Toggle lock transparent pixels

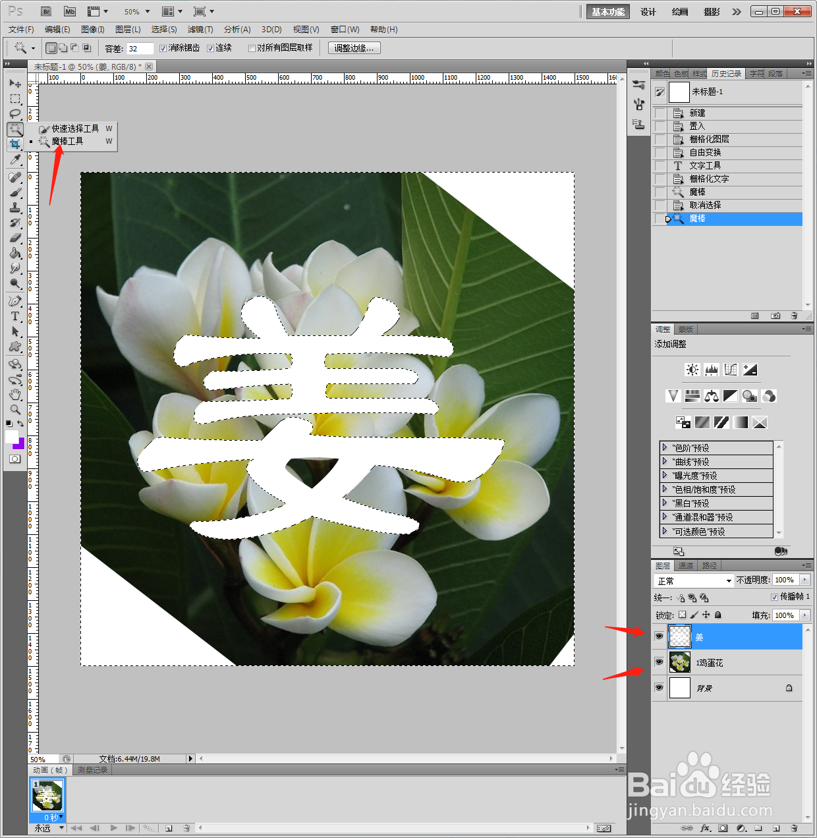(682, 615)
